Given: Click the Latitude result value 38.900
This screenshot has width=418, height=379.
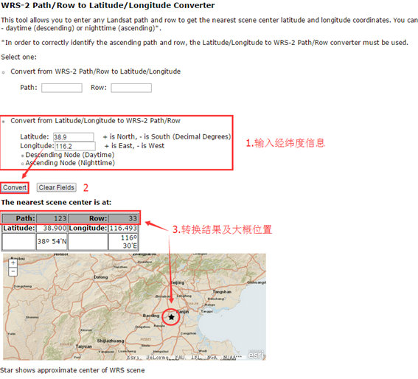Looking at the screenshot, I should point(52,229).
